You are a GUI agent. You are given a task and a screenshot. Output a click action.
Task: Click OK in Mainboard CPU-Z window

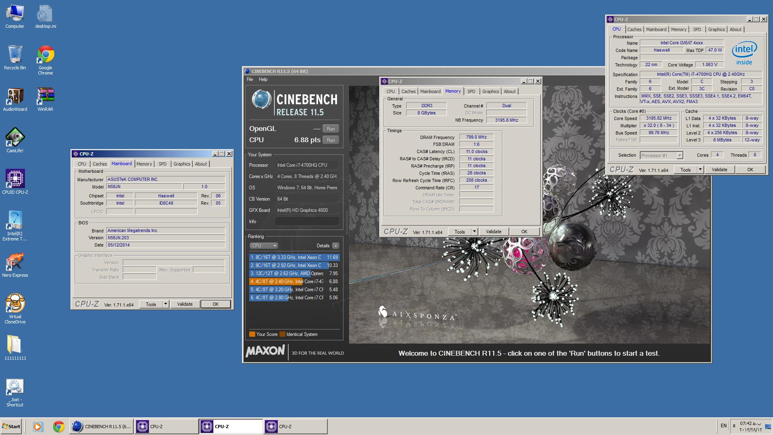coord(215,304)
